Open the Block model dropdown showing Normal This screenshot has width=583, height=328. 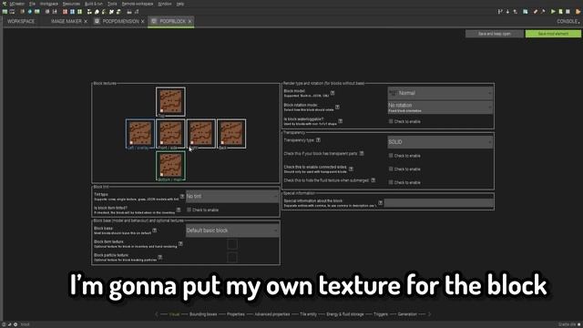click(440, 93)
